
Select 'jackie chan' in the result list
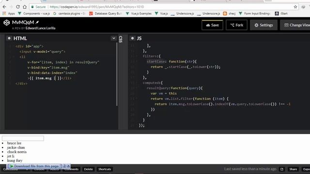point(16,147)
